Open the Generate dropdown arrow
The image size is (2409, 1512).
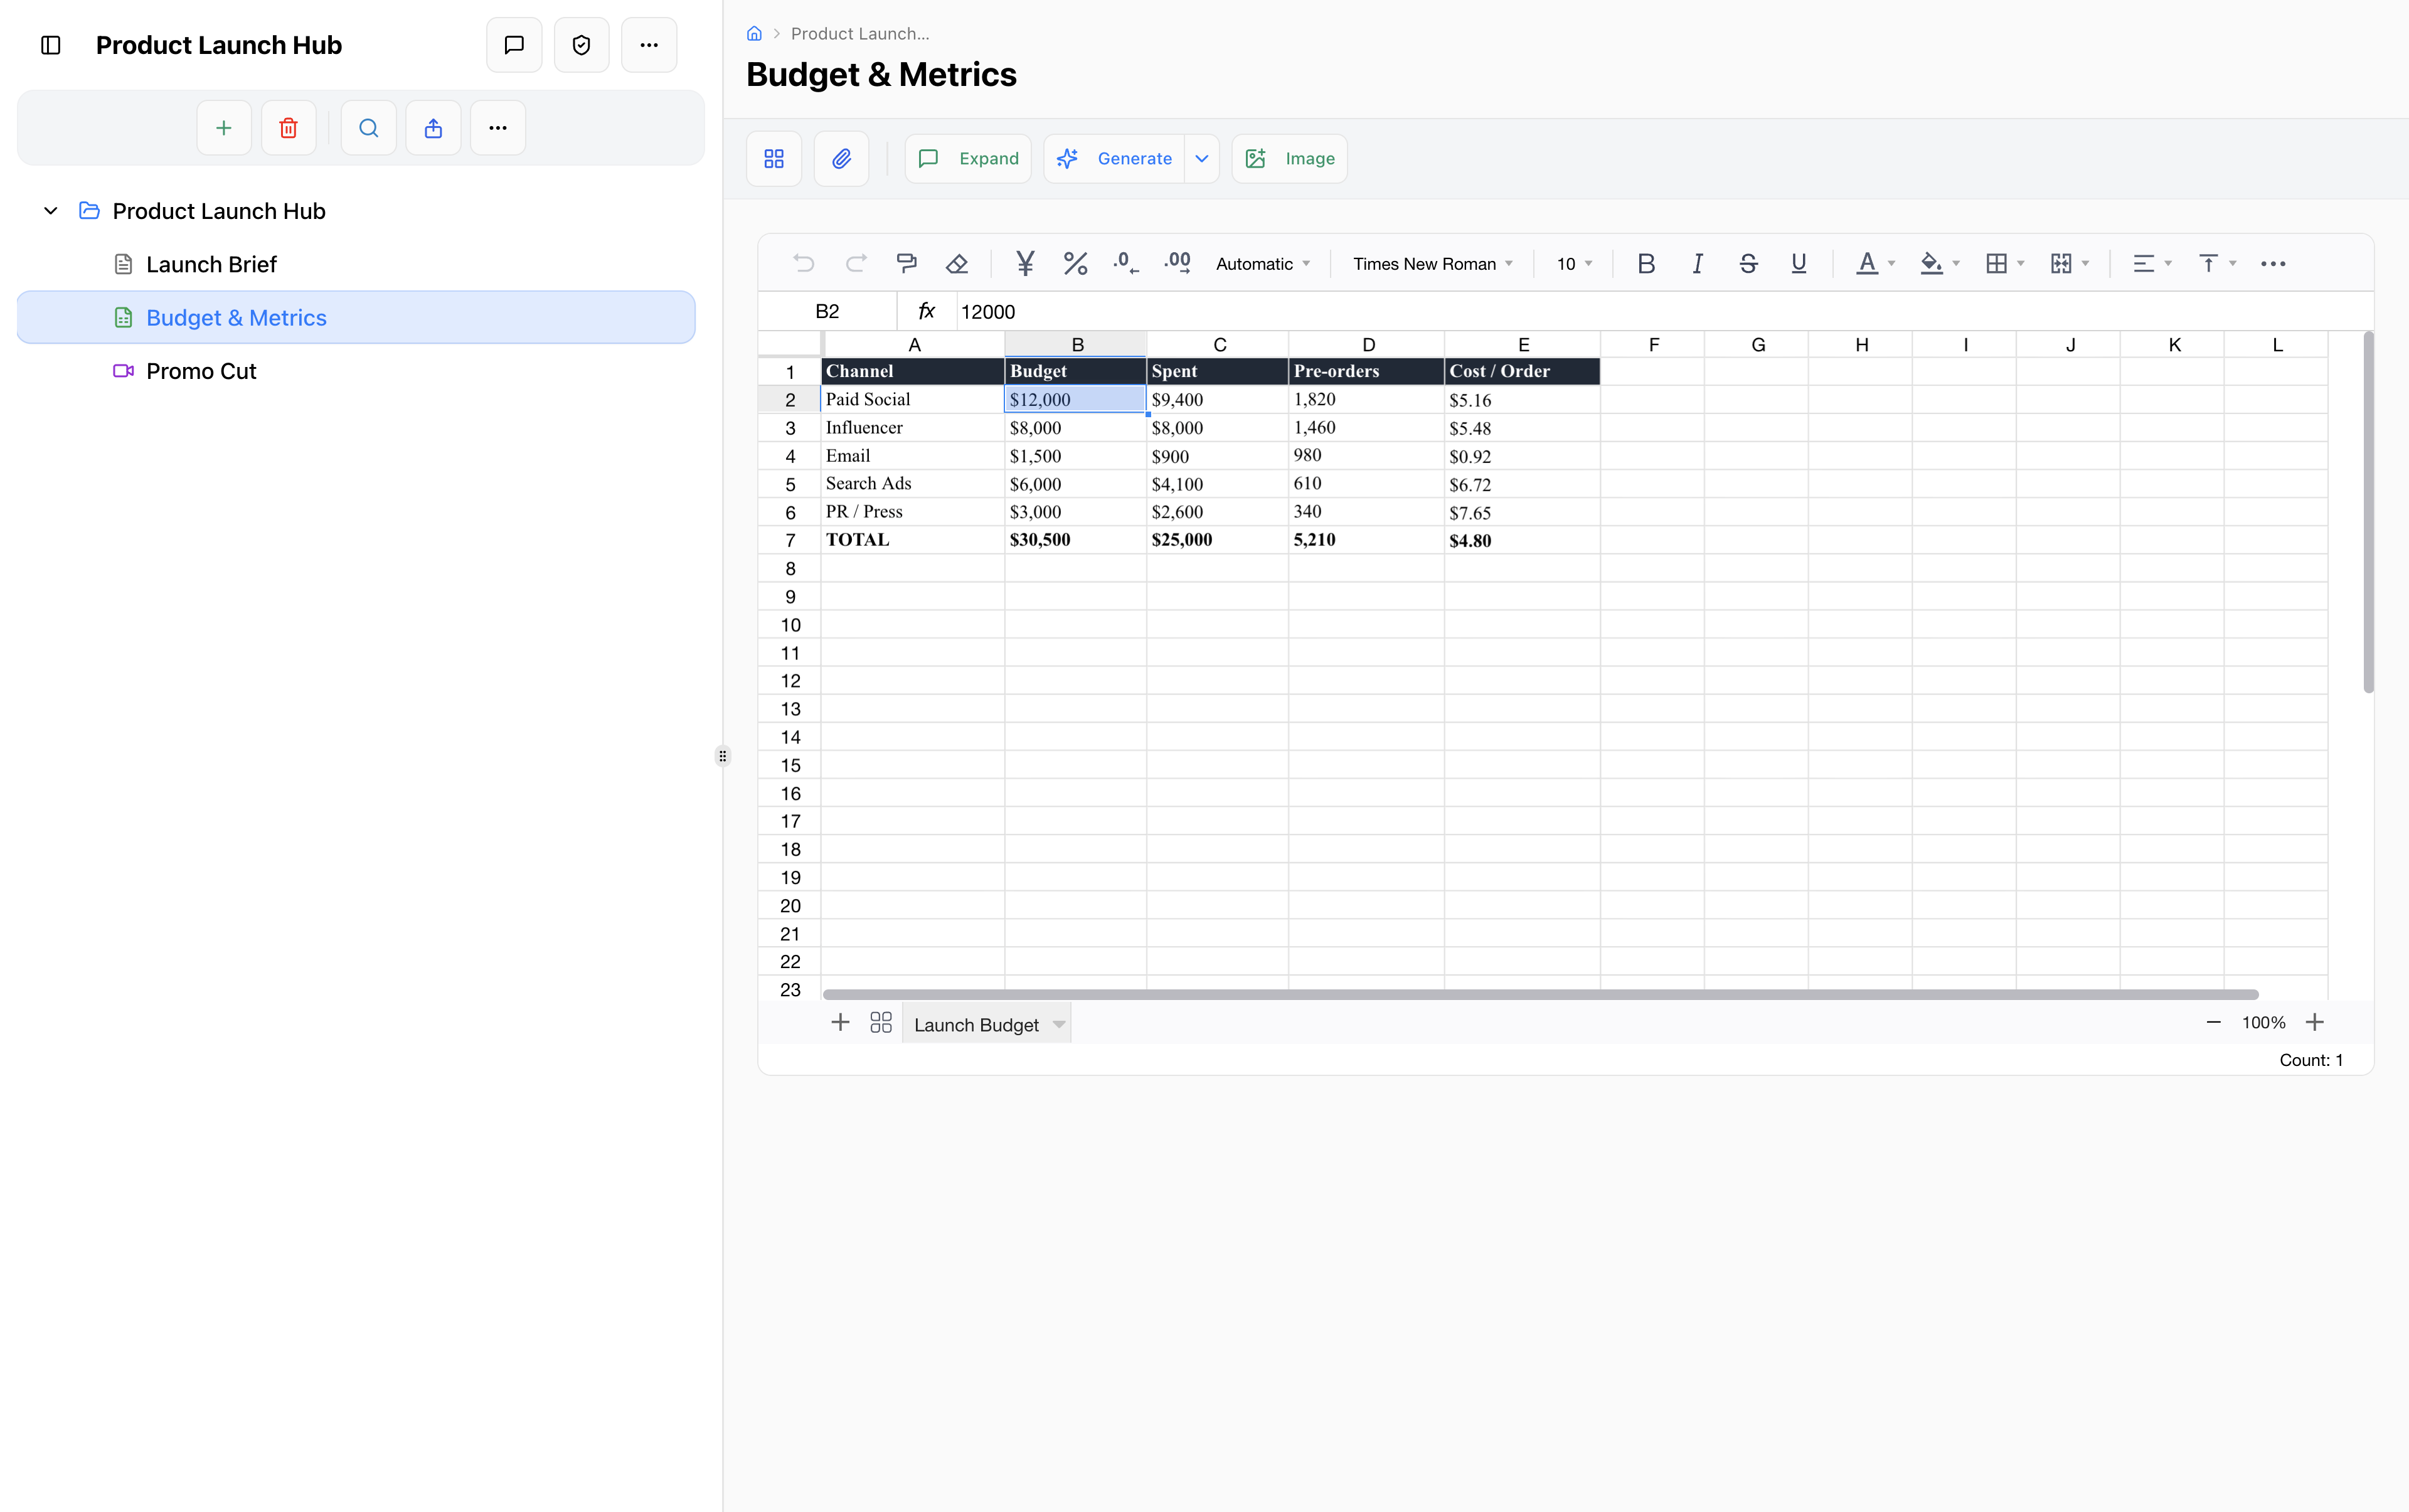1202,159
